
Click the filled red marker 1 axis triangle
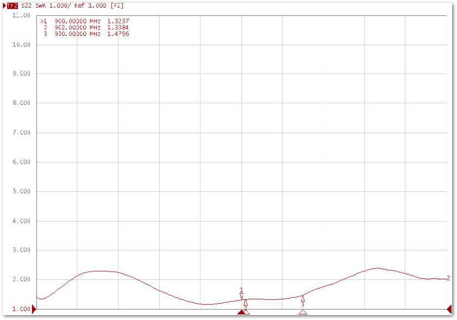241,312
